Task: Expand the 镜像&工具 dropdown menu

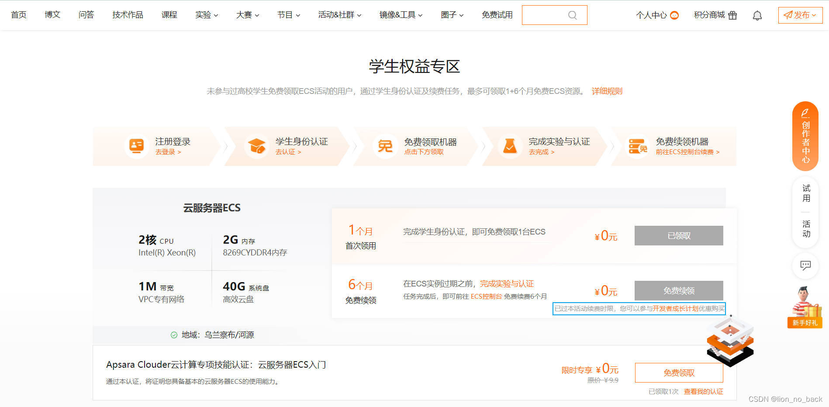Action: tap(401, 15)
